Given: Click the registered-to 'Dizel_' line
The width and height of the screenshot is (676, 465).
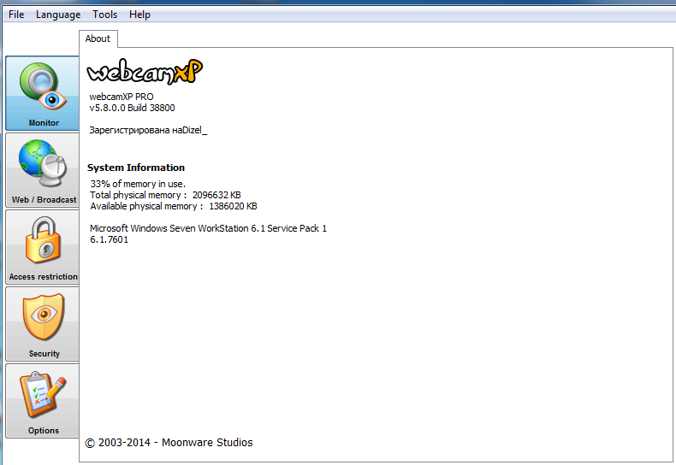Looking at the screenshot, I should pyautogui.click(x=148, y=130).
